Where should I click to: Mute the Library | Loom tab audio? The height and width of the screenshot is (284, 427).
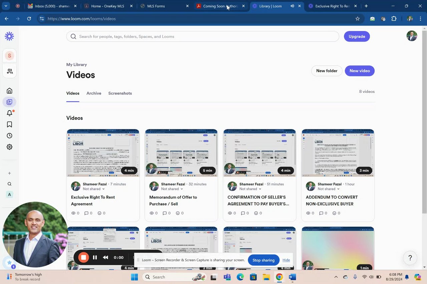[292, 6]
